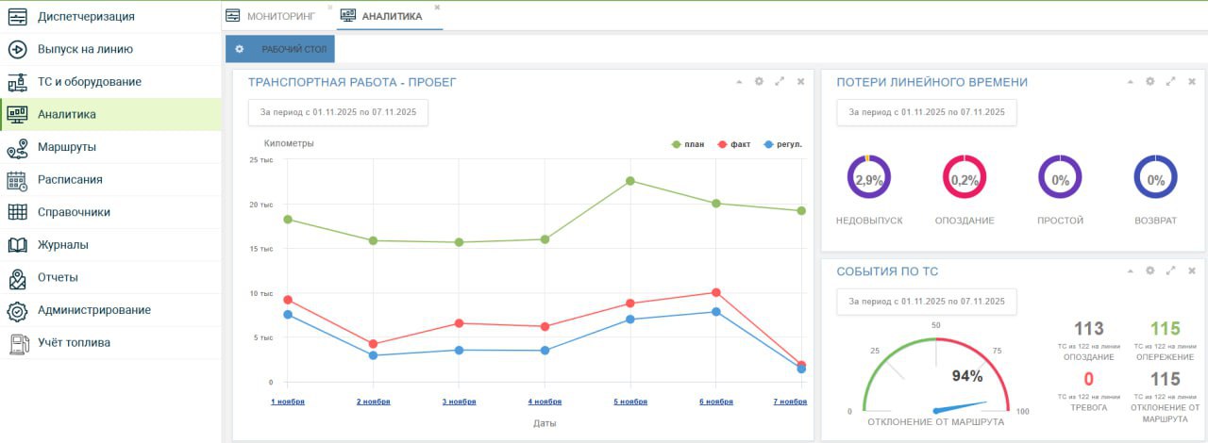Click the РАБОЧИЙ СТОЛ button
This screenshot has width=1208, height=443.
tap(280, 49)
